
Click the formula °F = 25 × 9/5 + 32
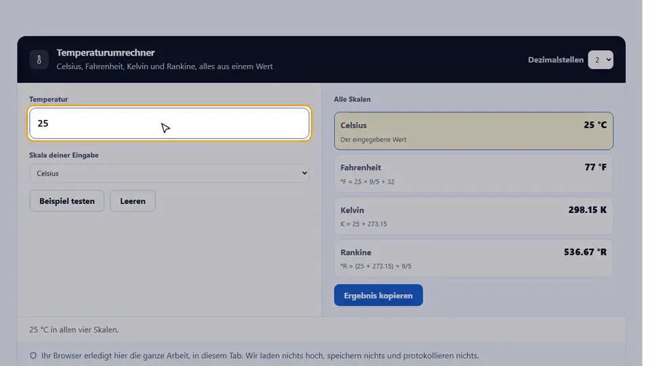pyautogui.click(x=367, y=182)
